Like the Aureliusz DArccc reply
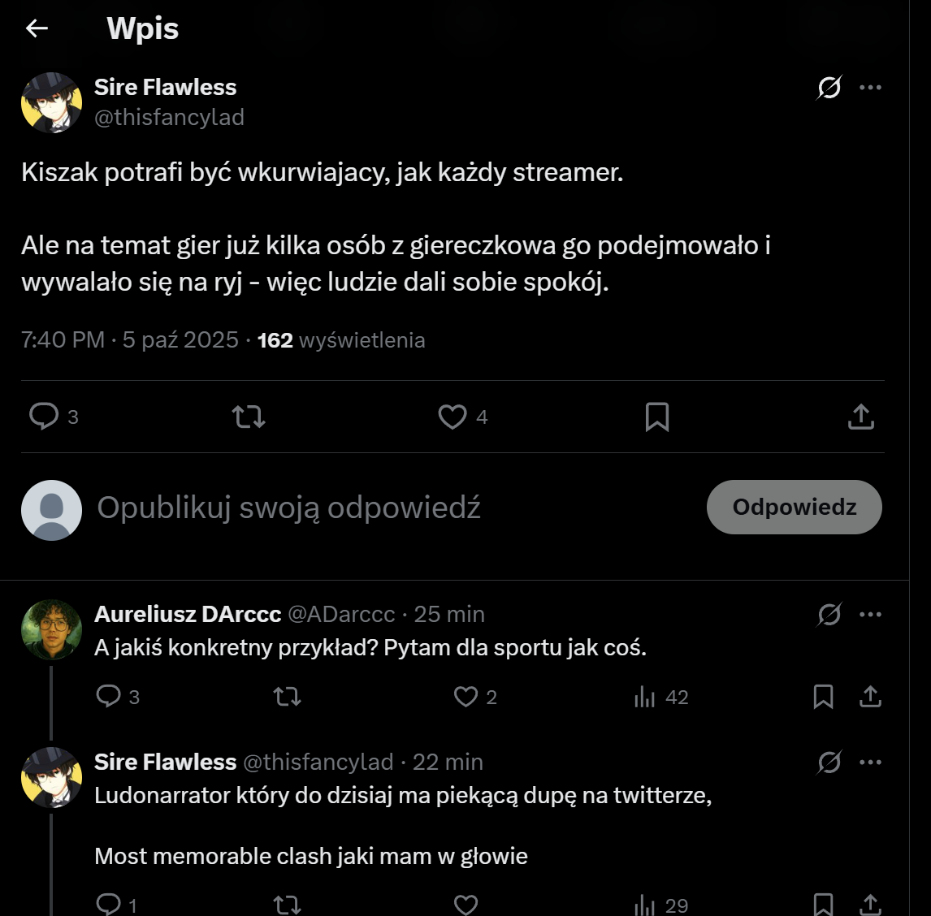The width and height of the screenshot is (931, 916). click(x=465, y=697)
